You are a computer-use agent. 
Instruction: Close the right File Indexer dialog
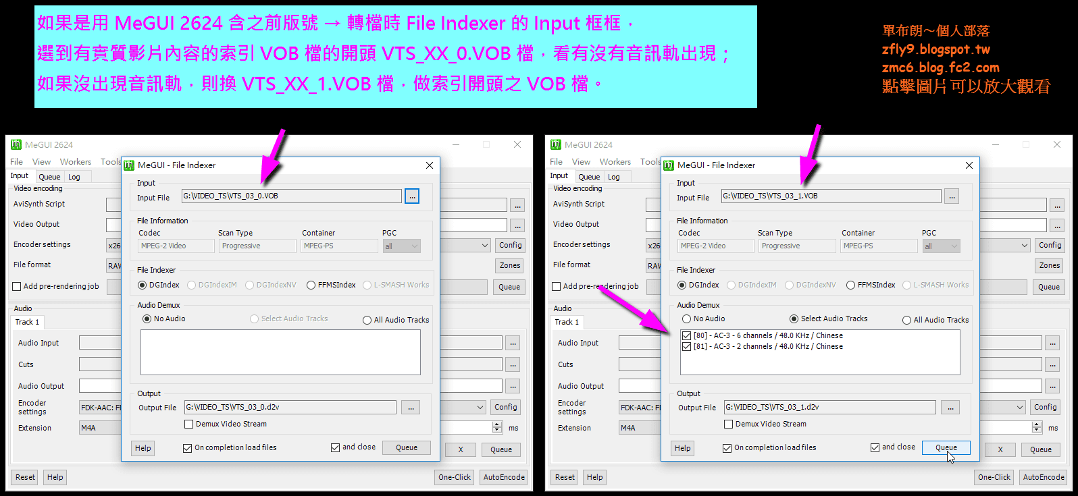pos(969,165)
